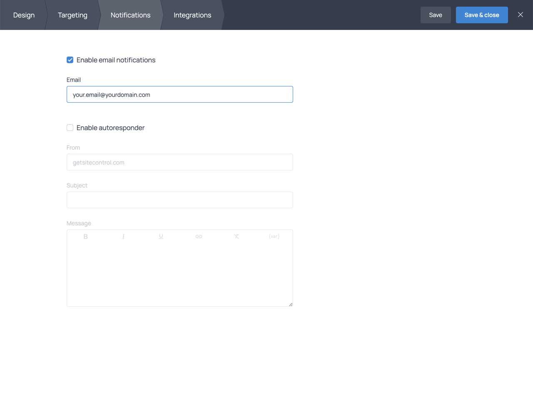Image resolution: width=533 pixels, height=399 pixels.
Task: Click inside the Message text area
Action: [x=179, y=270]
